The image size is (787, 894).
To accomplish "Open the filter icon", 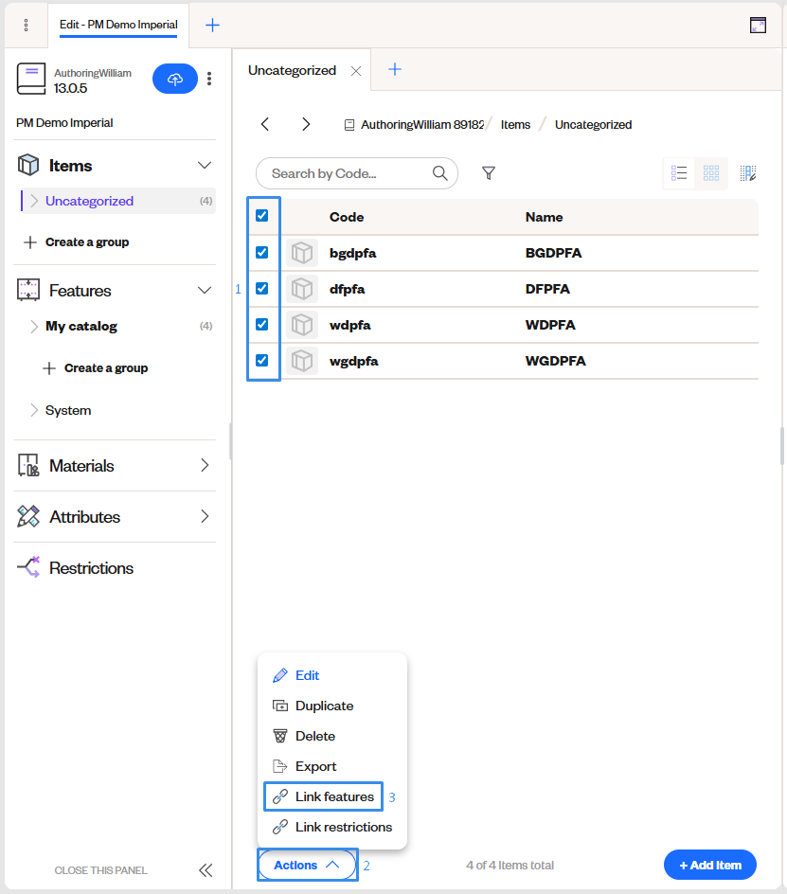I will (489, 173).
